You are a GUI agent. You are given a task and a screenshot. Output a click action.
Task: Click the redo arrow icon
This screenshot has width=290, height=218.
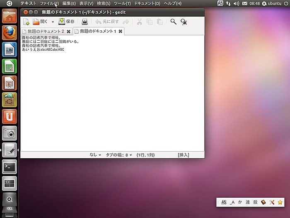[x=126, y=22]
